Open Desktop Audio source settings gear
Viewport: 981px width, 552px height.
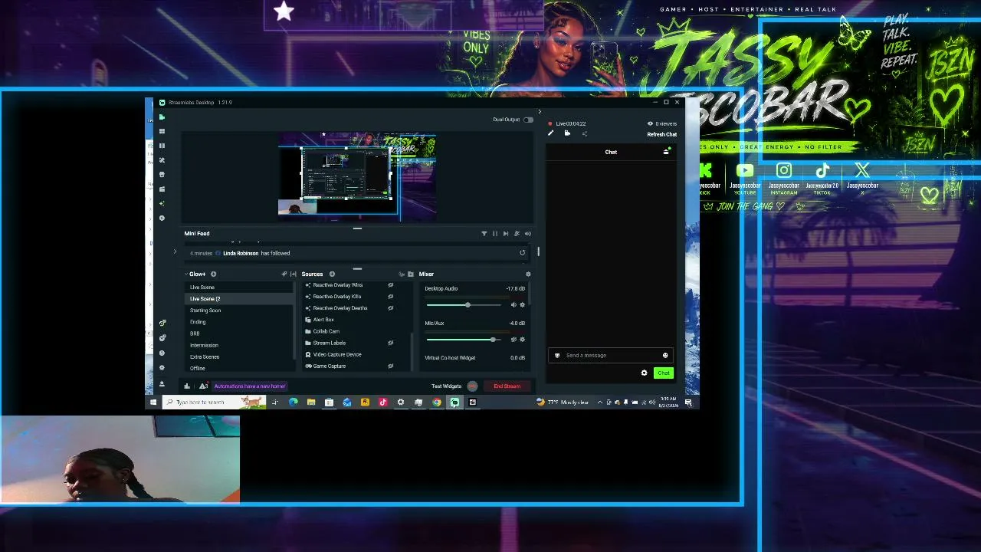(x=523, y=305)
